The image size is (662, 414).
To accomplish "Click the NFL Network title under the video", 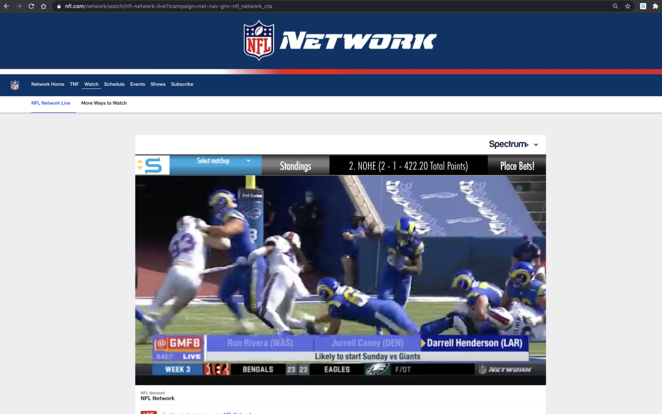I will [x=158, y=398].
